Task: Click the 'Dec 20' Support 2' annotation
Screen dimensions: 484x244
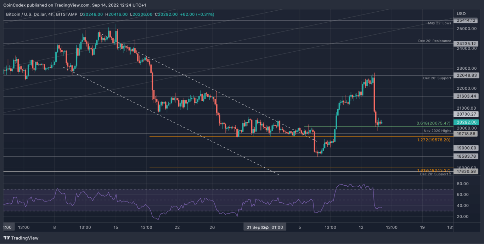Action: pyautogui.click(x=436, y=174)
